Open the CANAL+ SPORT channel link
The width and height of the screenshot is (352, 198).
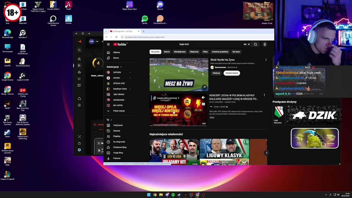[219, 107]
